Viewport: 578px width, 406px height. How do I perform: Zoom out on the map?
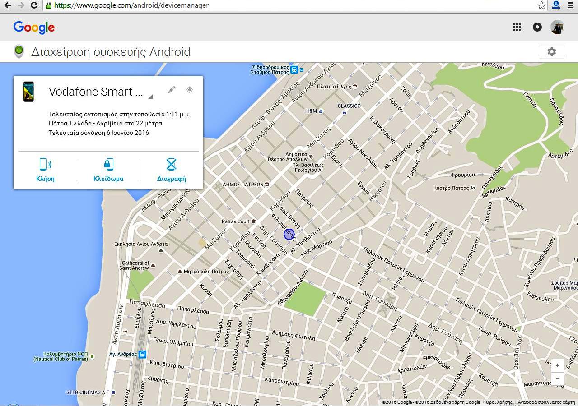click(x=558, y=379)
